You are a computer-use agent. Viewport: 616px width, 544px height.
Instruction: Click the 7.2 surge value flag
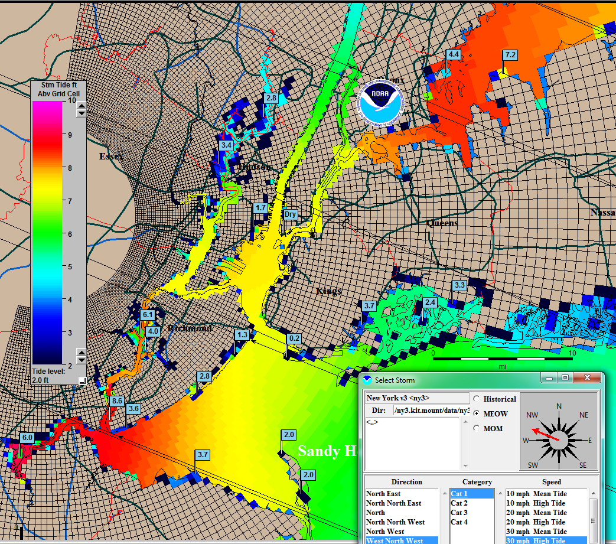click(510, 55)
